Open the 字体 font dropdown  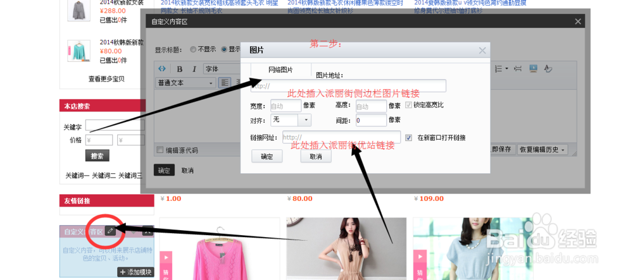coord(222,69)
